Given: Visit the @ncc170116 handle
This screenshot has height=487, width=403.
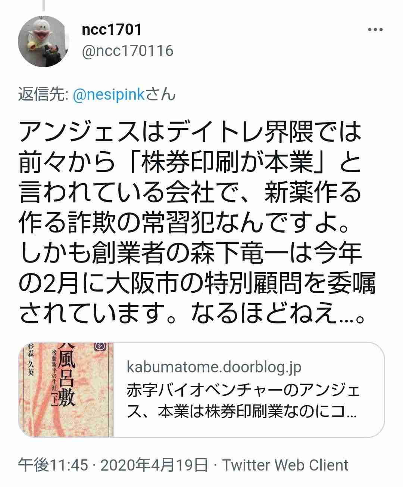Looking at the screenshot, I should [x=128, y=50].
